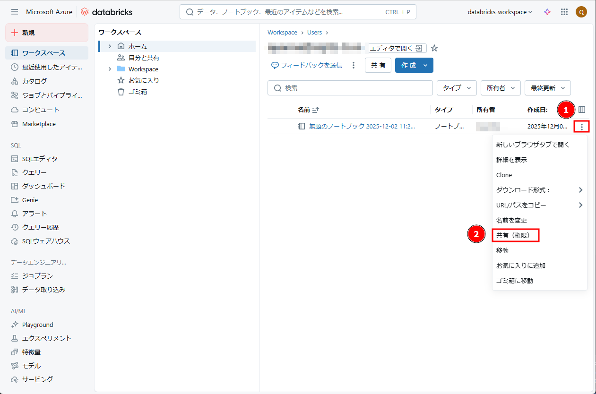Click kebab menu next to feedback link
The image size is (596, 394).
[354, 65]
